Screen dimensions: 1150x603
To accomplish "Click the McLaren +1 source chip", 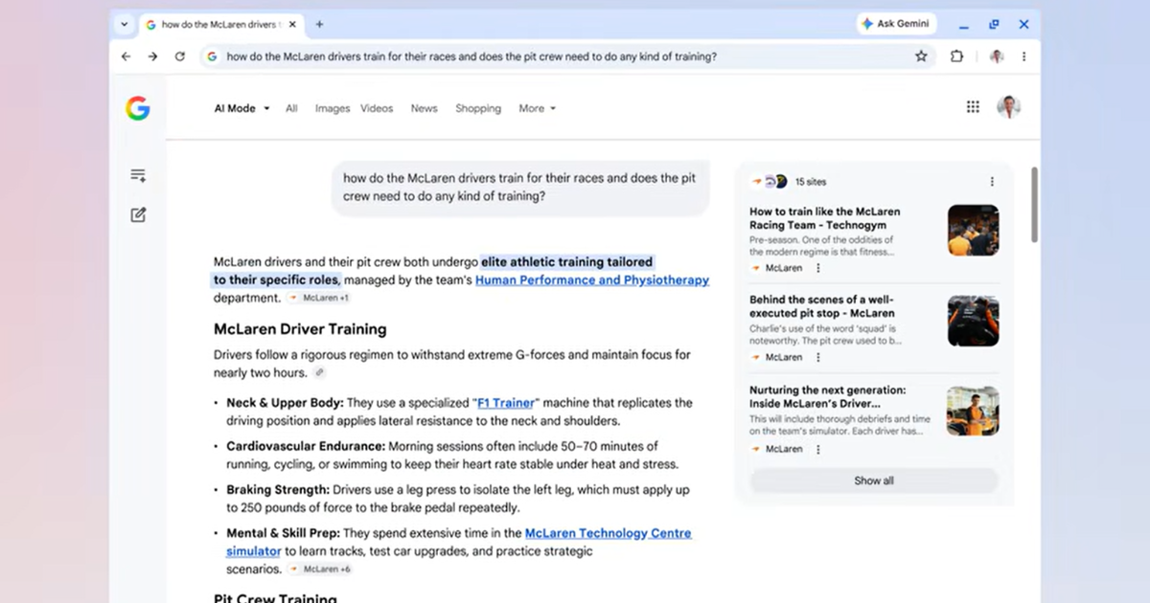I will (320, 298).
